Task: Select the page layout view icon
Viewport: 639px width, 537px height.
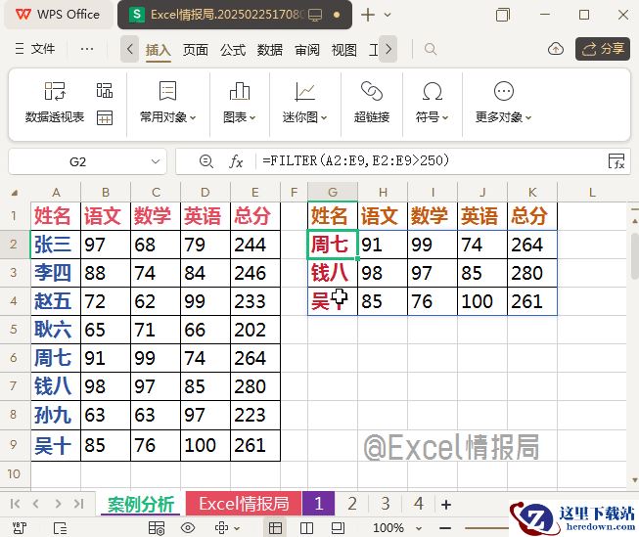Action: (338, 528)
